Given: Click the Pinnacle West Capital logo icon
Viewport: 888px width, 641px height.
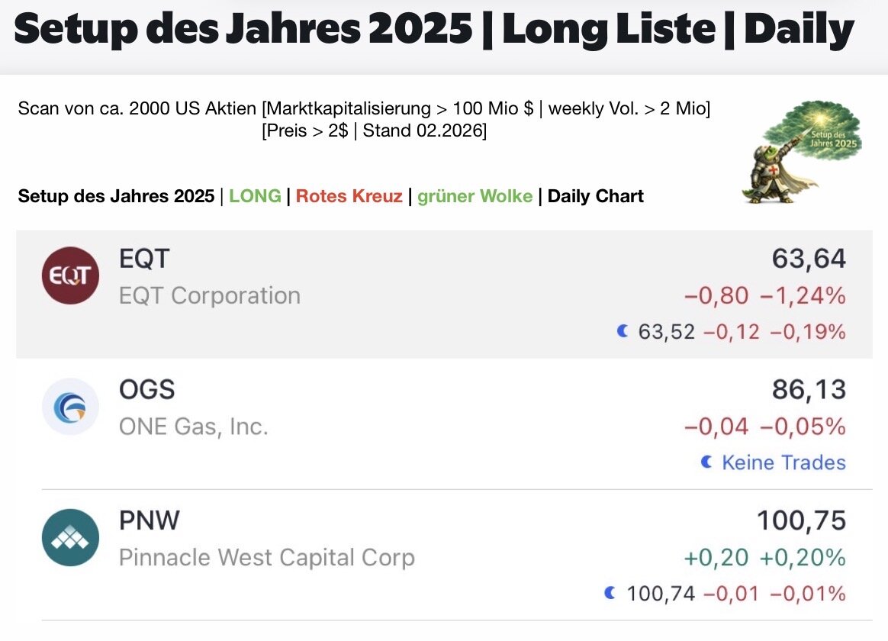Looking at the screenshot, I should [x=70, y=538].
